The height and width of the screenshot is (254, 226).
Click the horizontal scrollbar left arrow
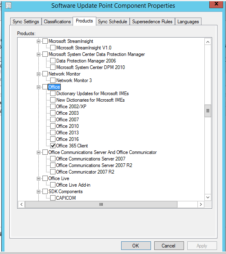pos(22,204)
